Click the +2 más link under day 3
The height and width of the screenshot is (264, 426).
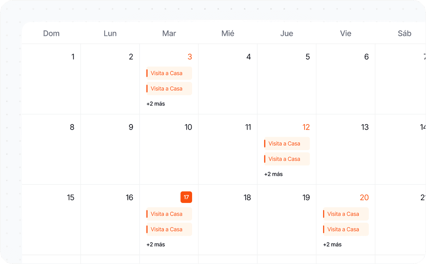pyautogui.click(x=155, y=104)
